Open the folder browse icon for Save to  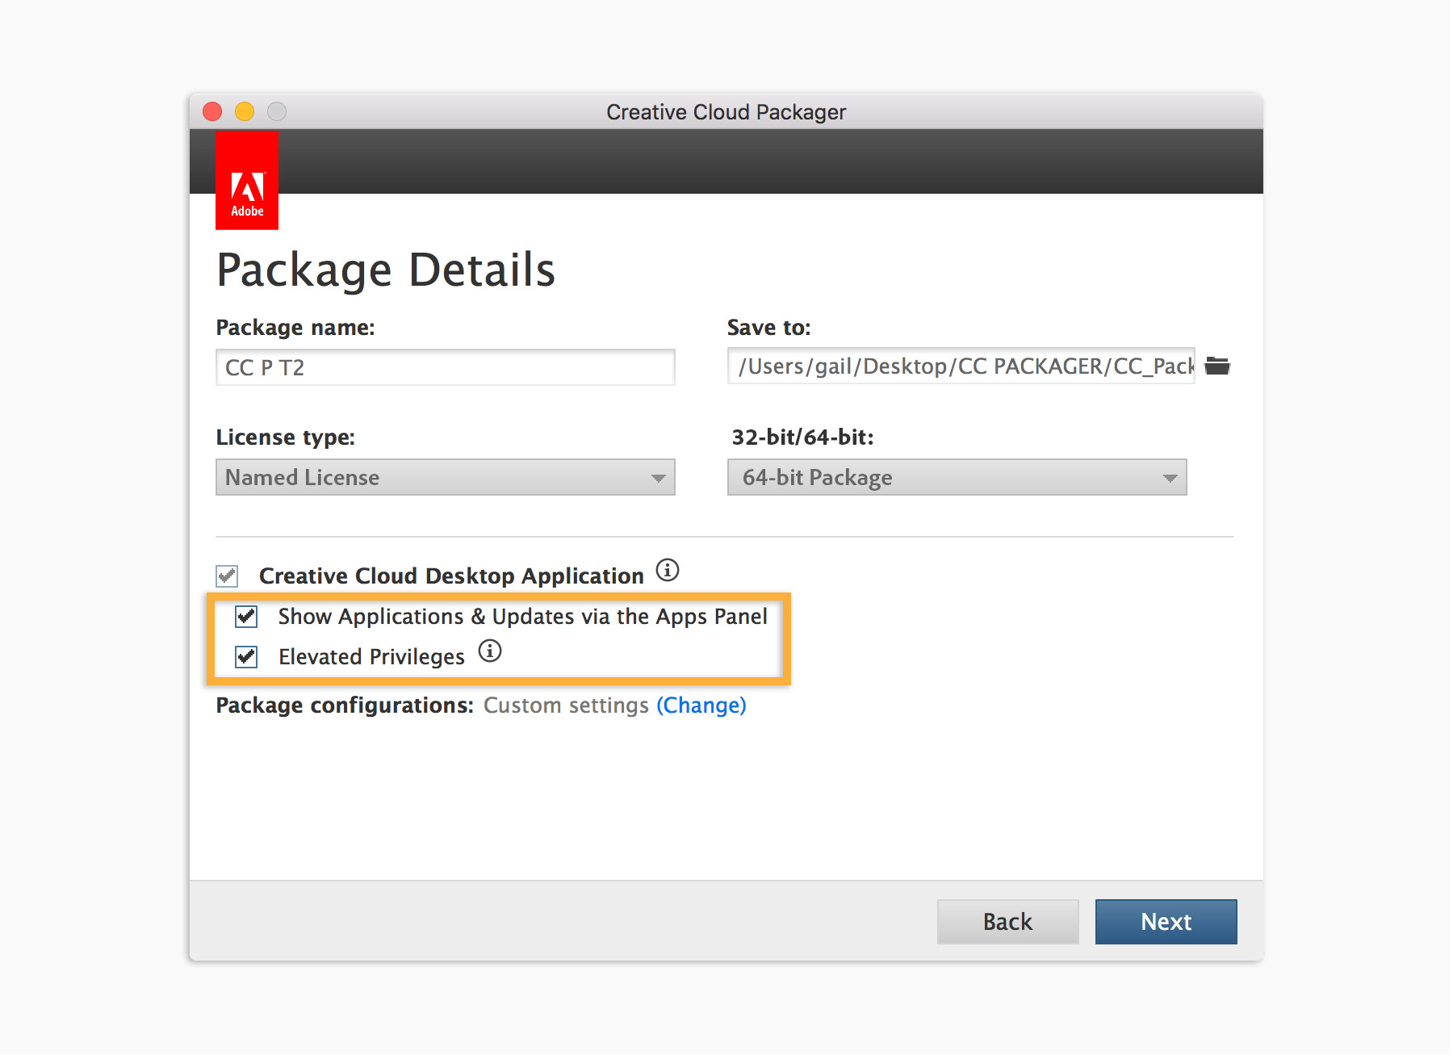pos(1217,366)
